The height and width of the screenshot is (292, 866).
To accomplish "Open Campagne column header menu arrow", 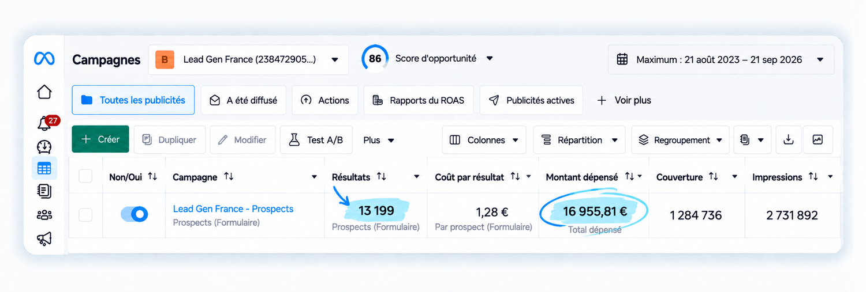I will pyautogui.click(x=314, y=177).
